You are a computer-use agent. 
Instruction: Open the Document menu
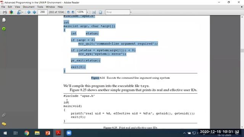[x=29, y=7]
